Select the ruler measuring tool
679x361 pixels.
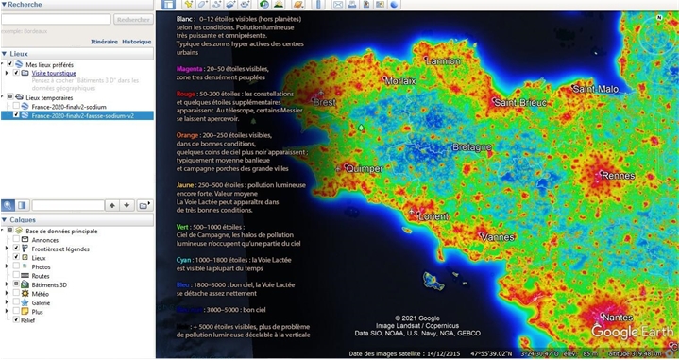tap(318, 5)
